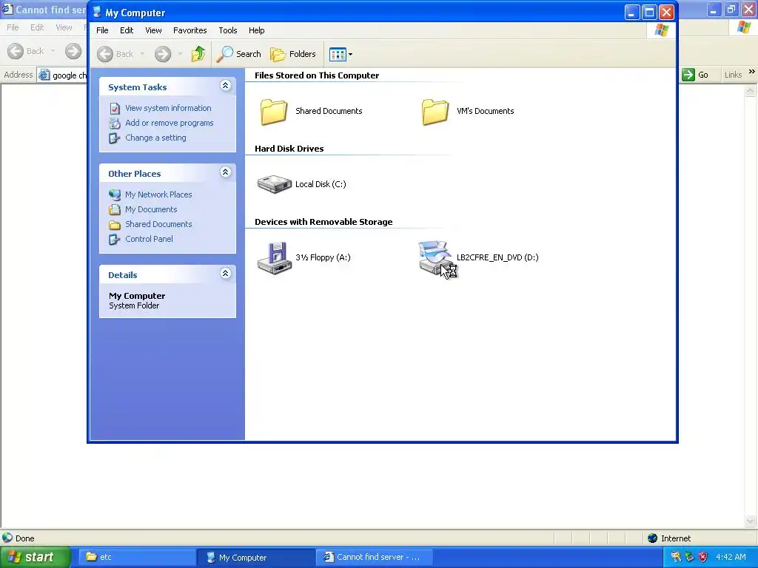This screenshot has width=758, height=568.
Task: Open the File menu in My Computer
Action: (102, 30)
